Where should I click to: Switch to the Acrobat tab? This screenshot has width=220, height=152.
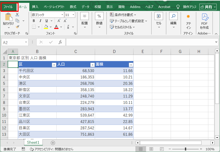[x=164, y=7]
